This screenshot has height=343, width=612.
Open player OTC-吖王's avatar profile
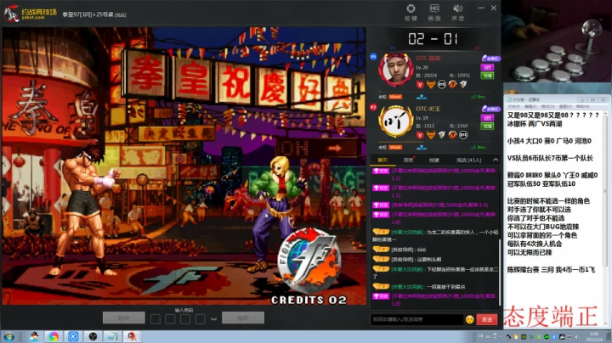(x=396, y=121)
